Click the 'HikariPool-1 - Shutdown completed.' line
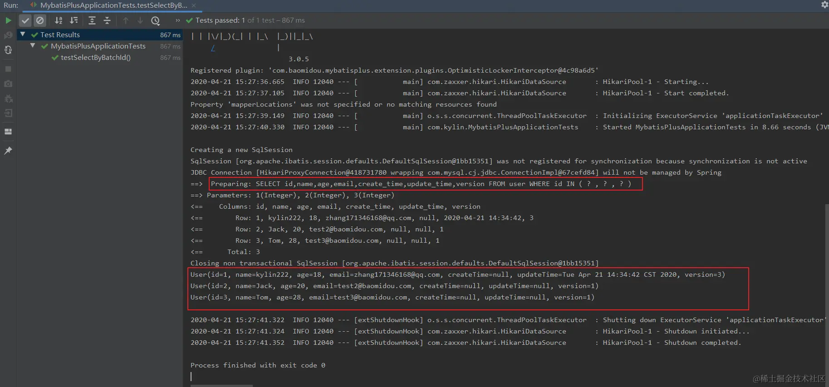Screen dimensions: 829x387 tap(466, 343)
